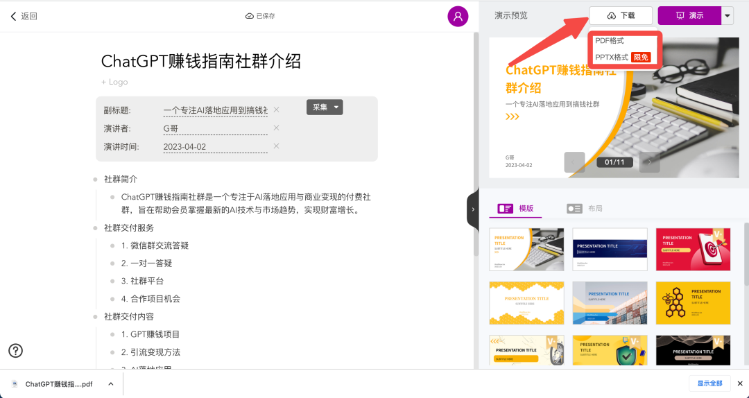The image size is (749, 398).
Task: Go to the next slide arrow in preview
Action: pos(650,162)
